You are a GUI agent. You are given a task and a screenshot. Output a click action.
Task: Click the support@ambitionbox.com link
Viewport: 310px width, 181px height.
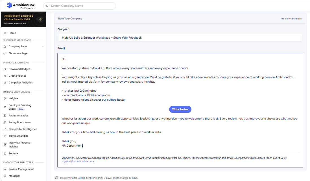[78, 162]
